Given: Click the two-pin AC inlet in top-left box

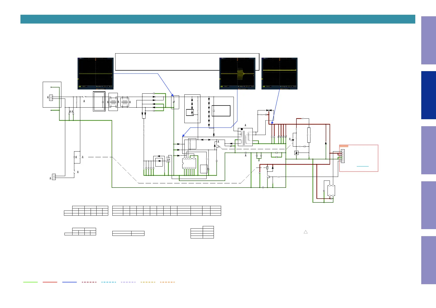Looking at the screenshot, I should [51, 98].
